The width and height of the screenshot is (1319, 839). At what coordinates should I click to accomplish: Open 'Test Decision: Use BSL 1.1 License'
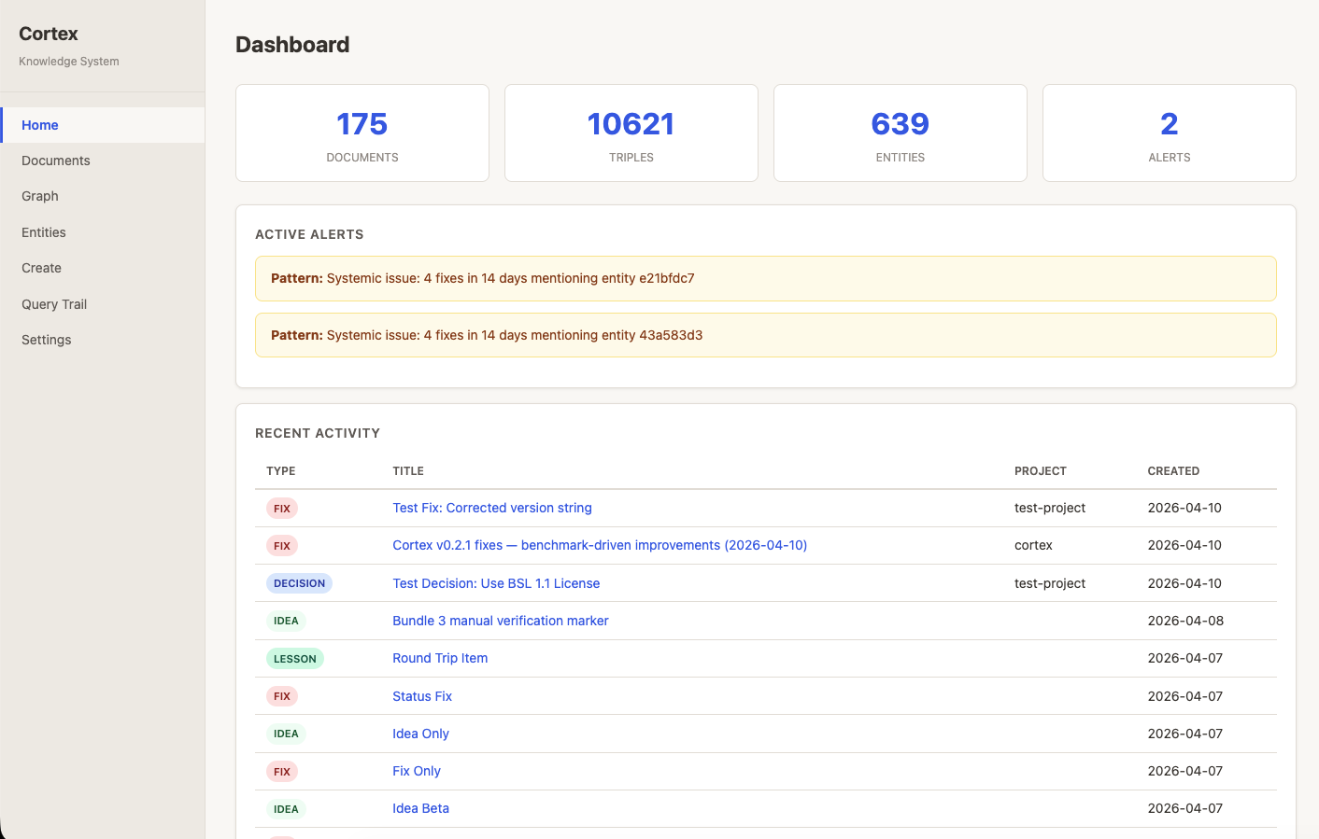pyautogui.click(x=496, y=583)
